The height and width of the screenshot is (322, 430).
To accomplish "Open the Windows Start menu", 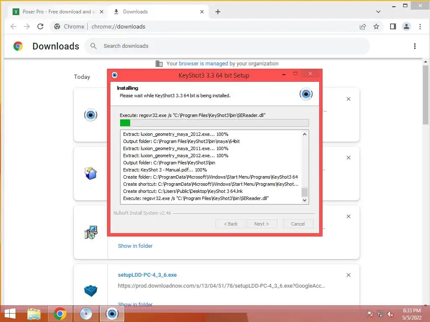I will [10, 314].
